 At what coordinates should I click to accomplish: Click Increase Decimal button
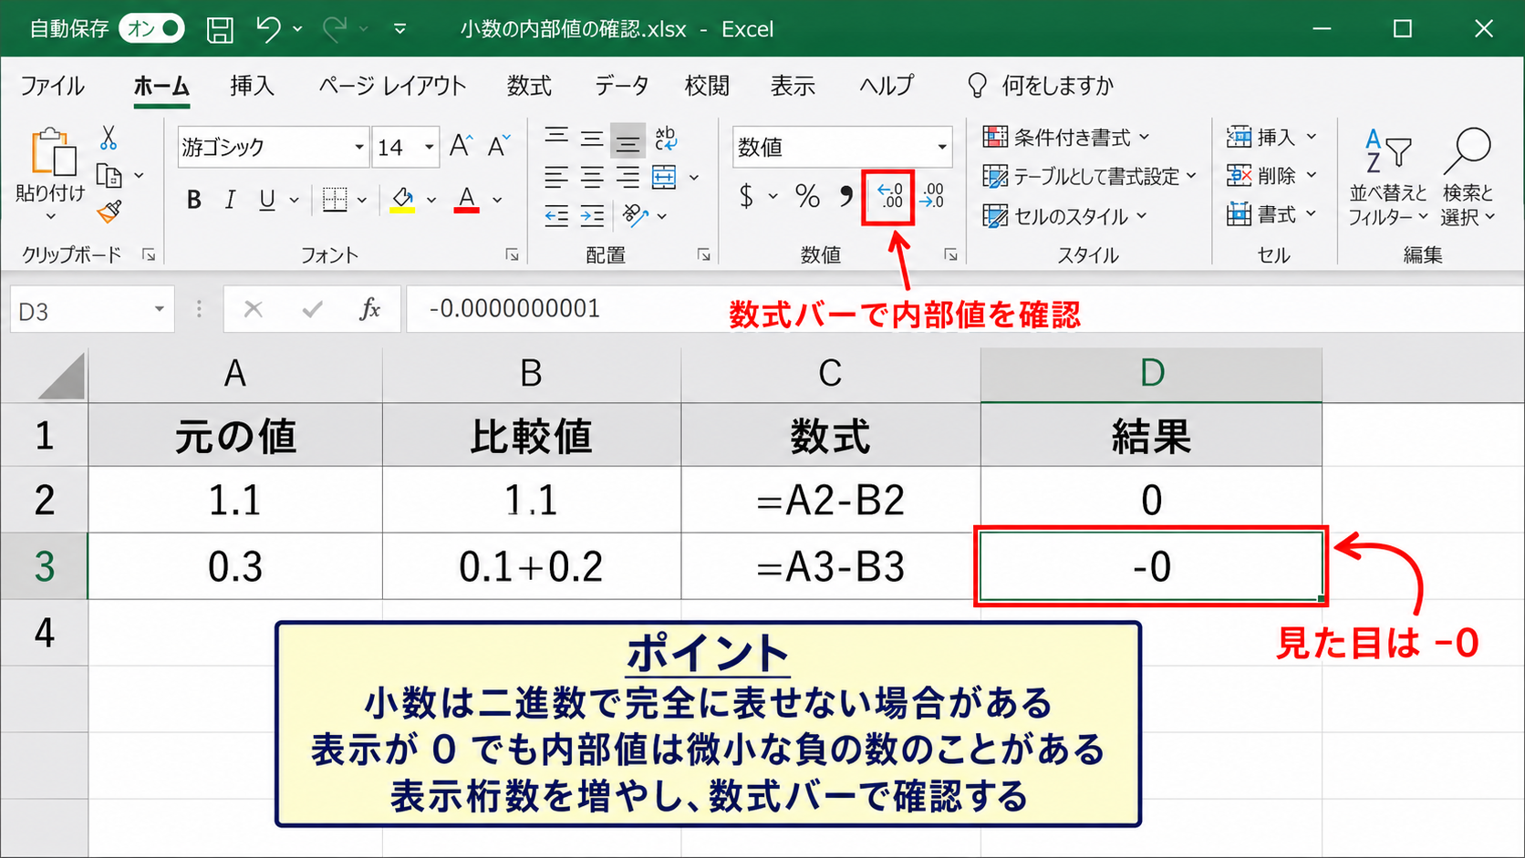pos(889,196)
